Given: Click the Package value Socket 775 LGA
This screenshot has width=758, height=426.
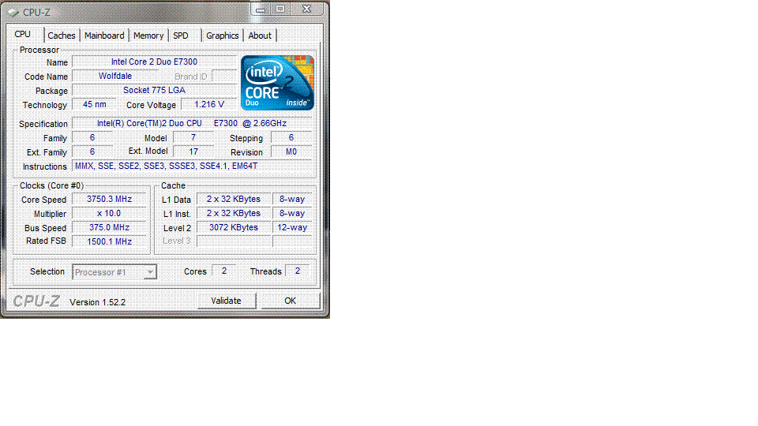Looking at the screenshot, I should [154, 90].
